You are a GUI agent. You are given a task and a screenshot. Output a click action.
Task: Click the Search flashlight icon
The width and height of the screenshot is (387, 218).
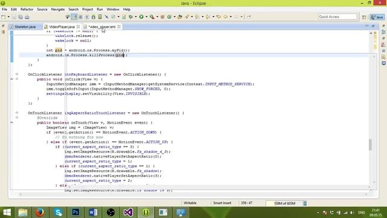point(187,17)
